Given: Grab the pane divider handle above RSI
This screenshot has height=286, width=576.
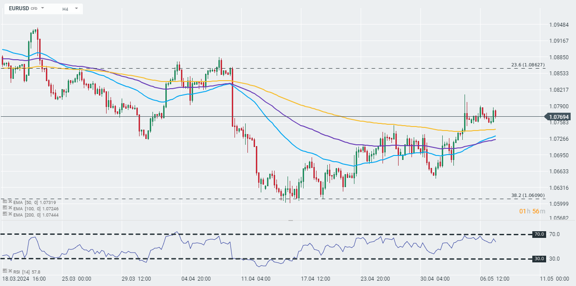Looking at the screenshot, I should 291,220.
